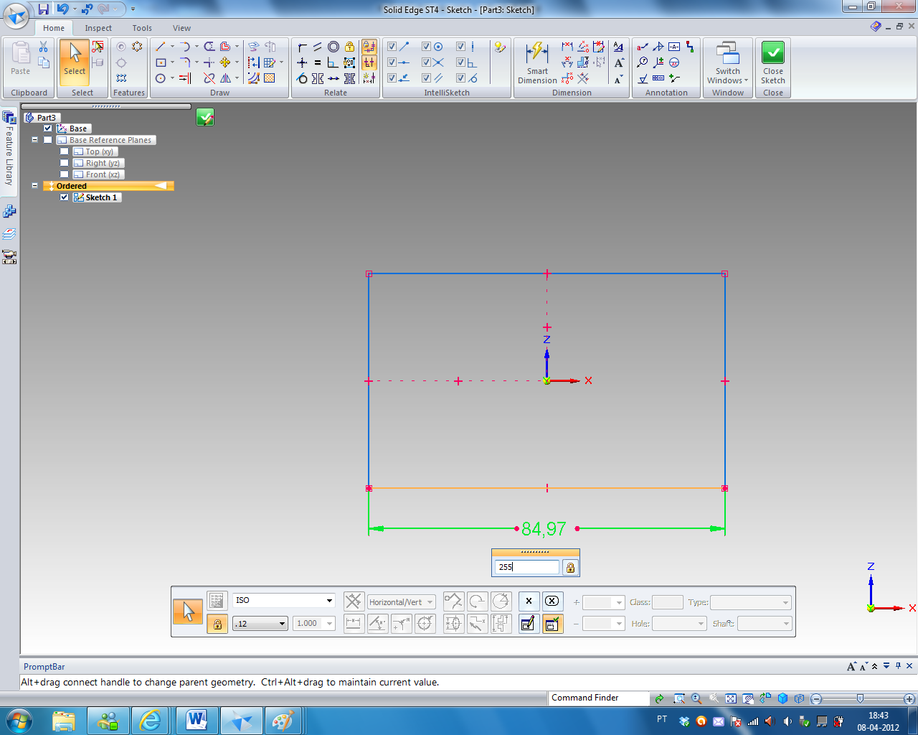
Task: Select the Concentric relationship tool
Action: [x=333, y=47]
